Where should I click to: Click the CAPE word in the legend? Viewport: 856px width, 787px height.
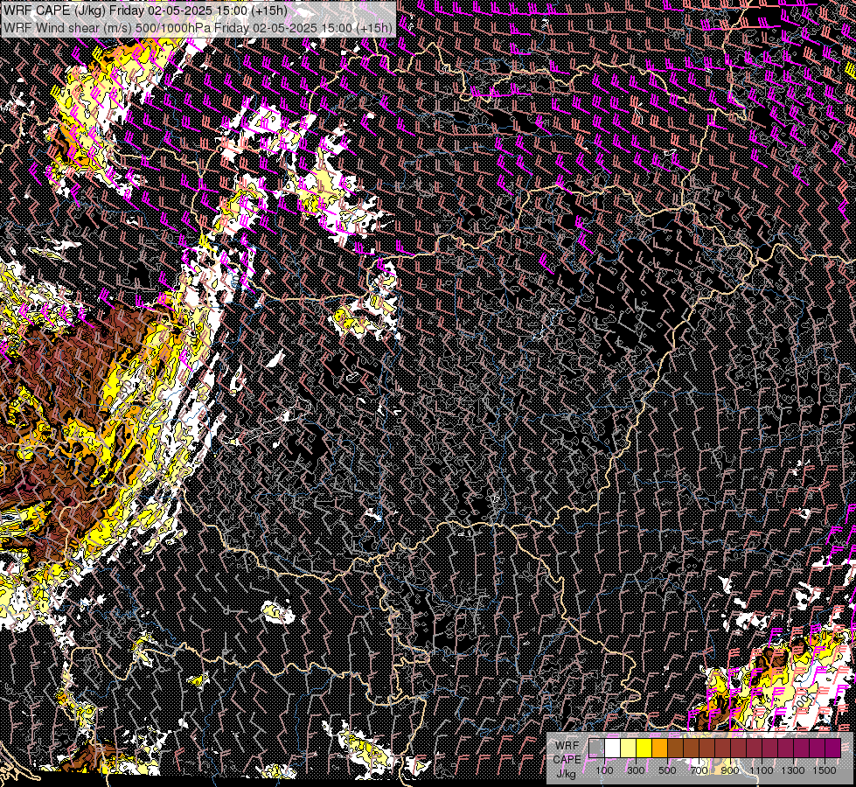(x=567, y=759)
